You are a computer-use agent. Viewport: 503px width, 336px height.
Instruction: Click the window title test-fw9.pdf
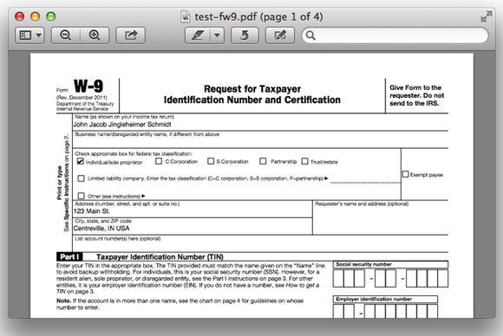tap(258, 16)
